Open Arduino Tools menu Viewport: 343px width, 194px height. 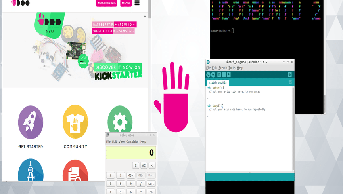tap(232, 68)
